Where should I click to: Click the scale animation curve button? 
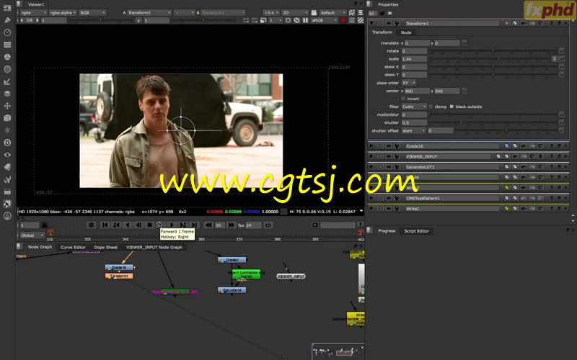pos(562,59)
